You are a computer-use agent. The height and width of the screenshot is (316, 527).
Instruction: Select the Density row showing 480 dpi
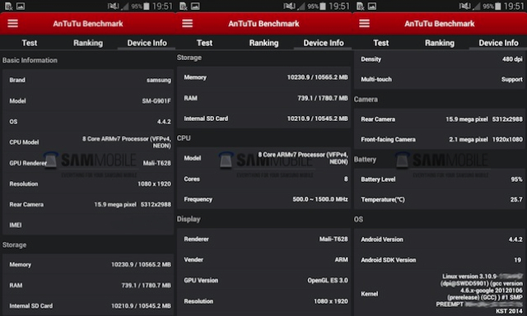(441, 59)
